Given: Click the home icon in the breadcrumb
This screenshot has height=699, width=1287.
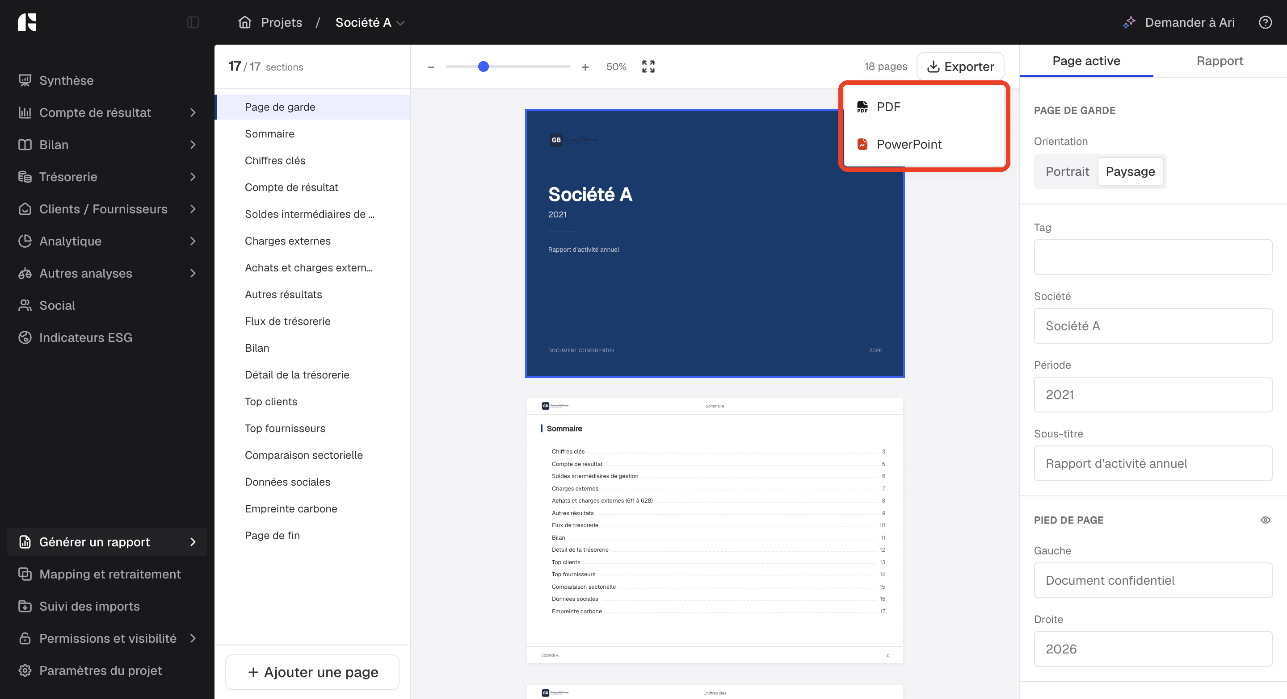Looking at the screenshot, I should (245, 22).
